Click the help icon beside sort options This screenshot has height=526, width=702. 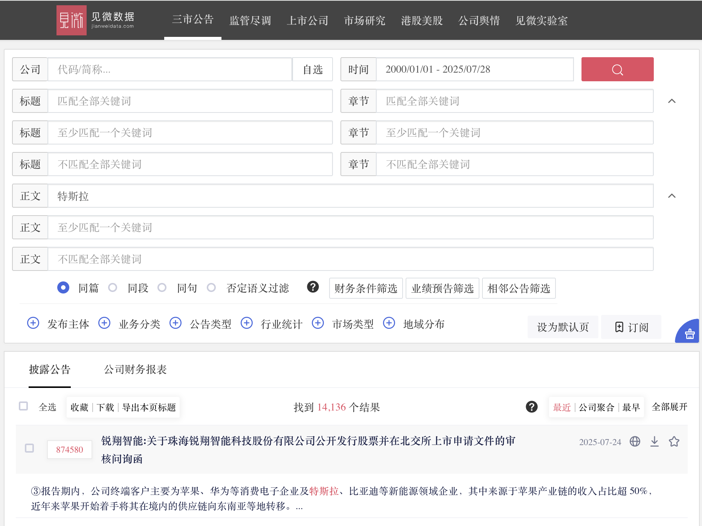coord(531,407)
